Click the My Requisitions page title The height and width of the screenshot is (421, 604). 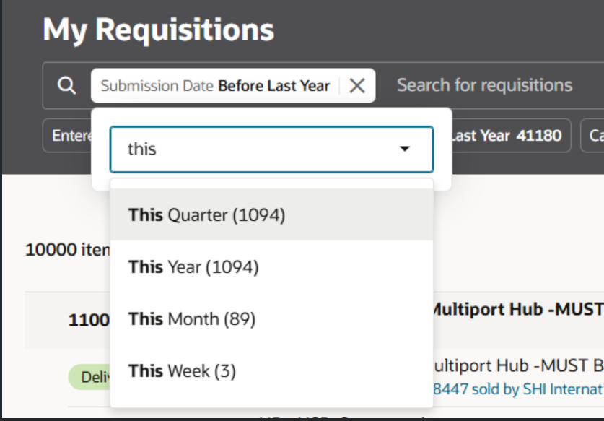(158, 30)
